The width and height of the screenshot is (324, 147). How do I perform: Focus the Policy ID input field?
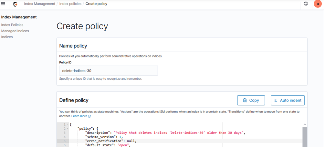108,71
